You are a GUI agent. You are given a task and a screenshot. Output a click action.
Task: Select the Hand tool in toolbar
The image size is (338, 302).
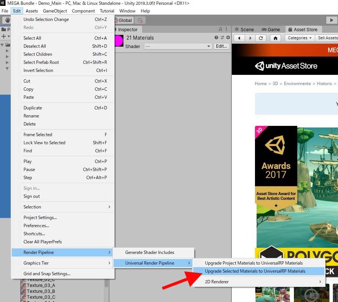(7, 20)
